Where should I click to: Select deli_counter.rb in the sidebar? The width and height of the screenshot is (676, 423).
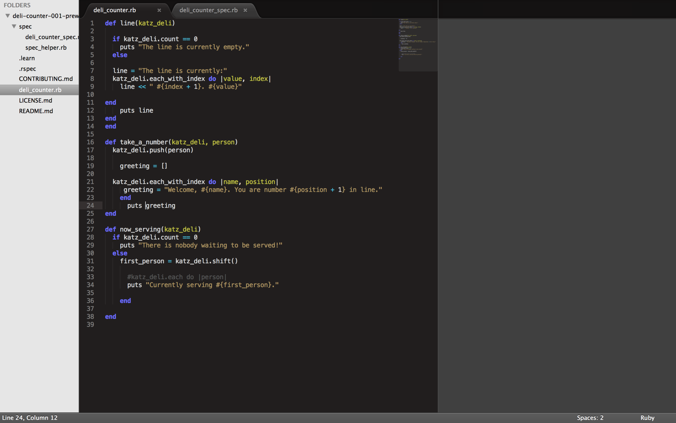point(40,90)
